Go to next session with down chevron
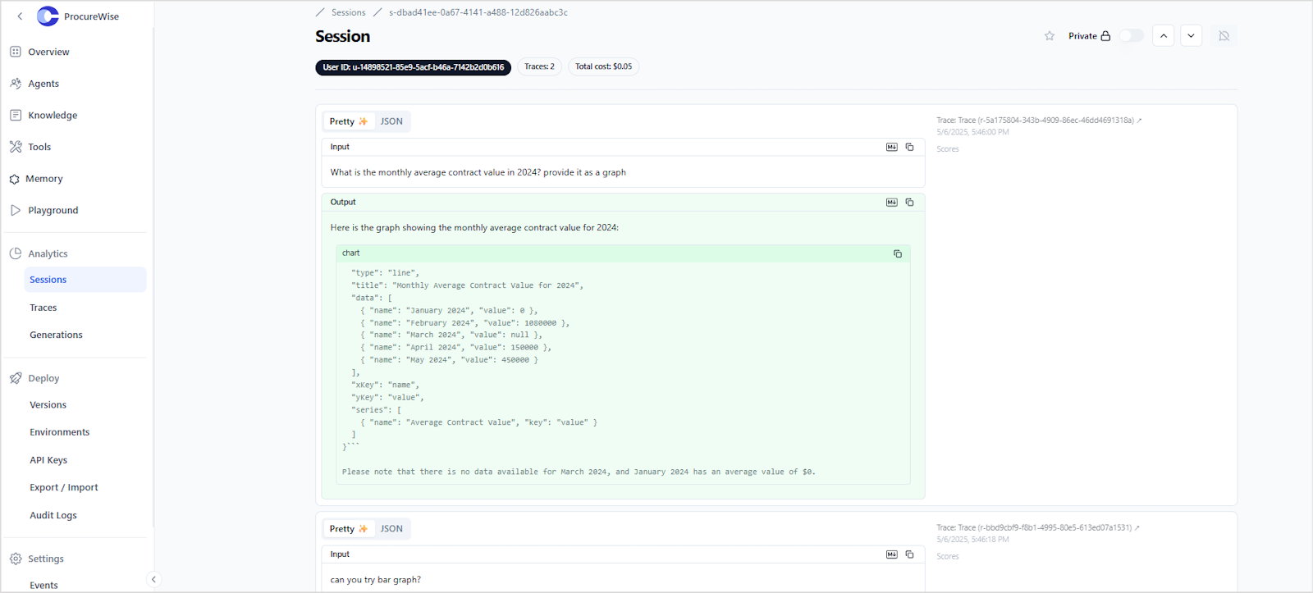This screenshot has width=1313, height=593. 1191,36
